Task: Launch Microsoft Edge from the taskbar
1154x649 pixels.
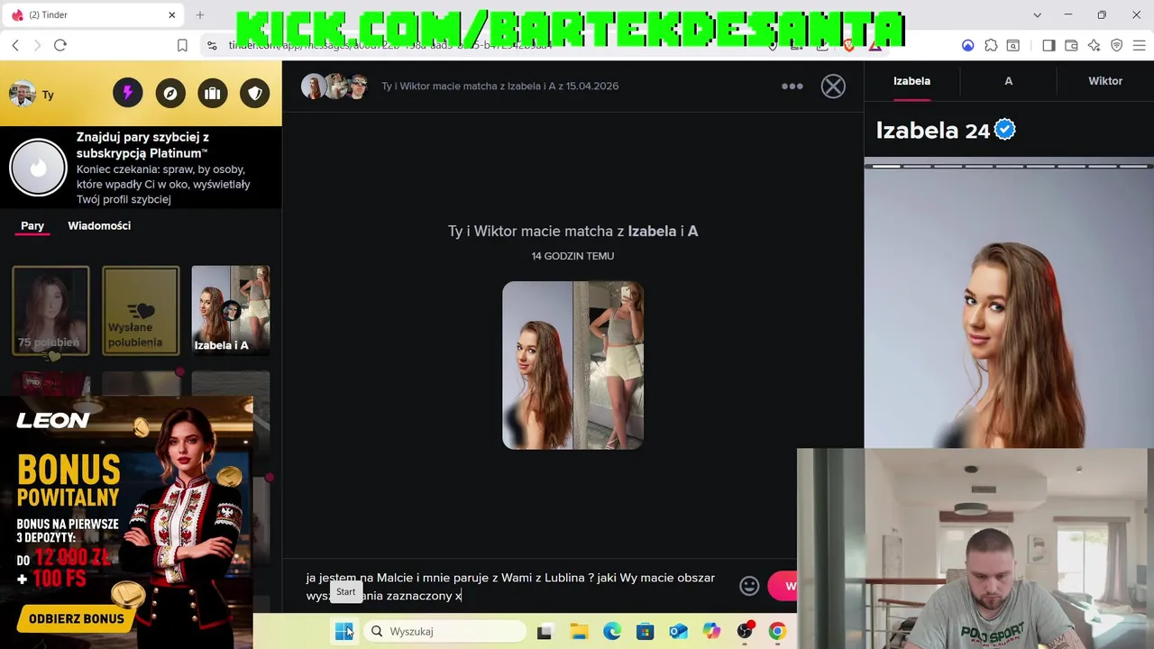Action: (612, 632)
